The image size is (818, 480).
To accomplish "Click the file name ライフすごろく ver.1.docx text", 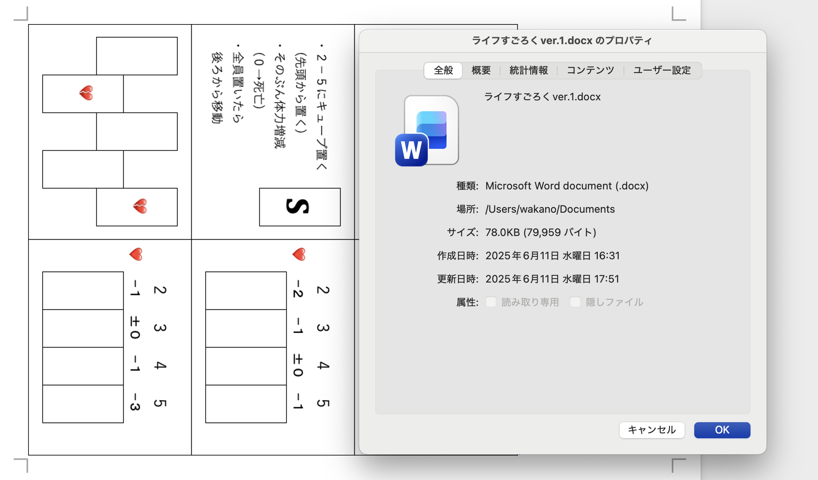I will [542, 97].
